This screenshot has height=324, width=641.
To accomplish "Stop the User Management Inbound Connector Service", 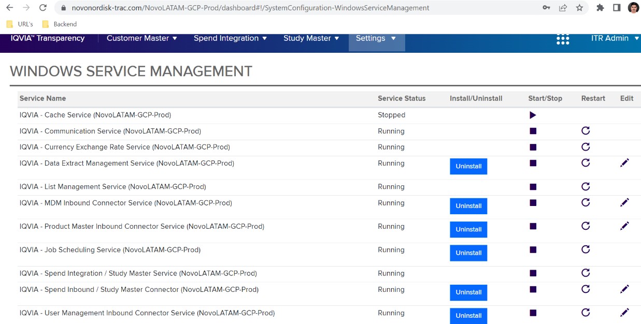I will tap(533, 313).
